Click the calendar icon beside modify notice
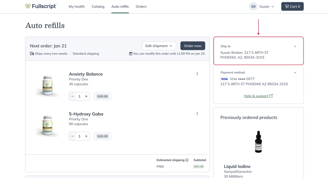 click(x=130, y=53)
